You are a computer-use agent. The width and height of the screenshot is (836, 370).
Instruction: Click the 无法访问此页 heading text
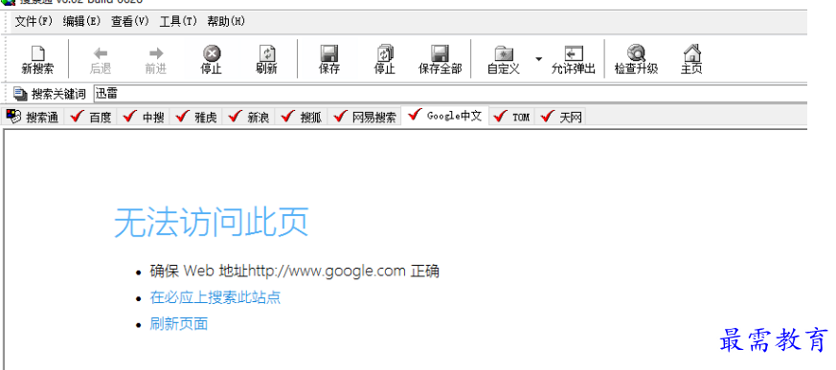click(x=211, y=222)
